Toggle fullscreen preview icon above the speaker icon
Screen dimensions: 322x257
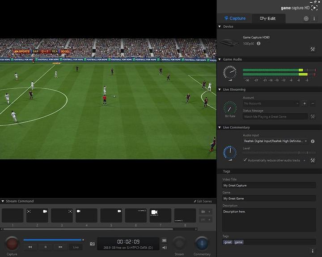[x=164, y=240]
